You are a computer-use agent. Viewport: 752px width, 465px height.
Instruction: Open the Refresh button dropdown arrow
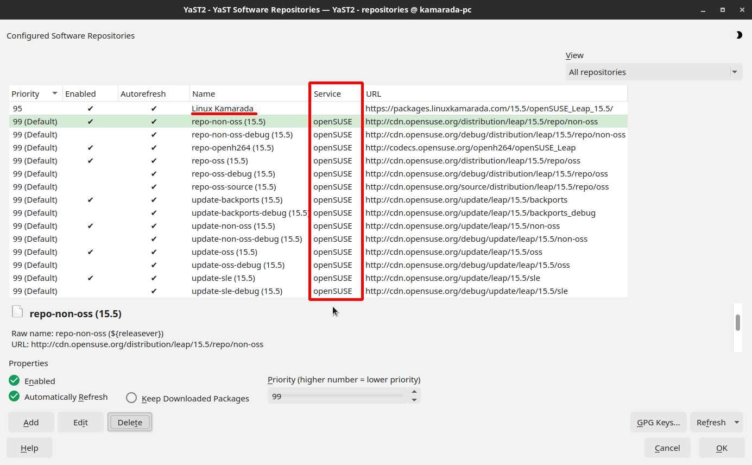(737, 422)
